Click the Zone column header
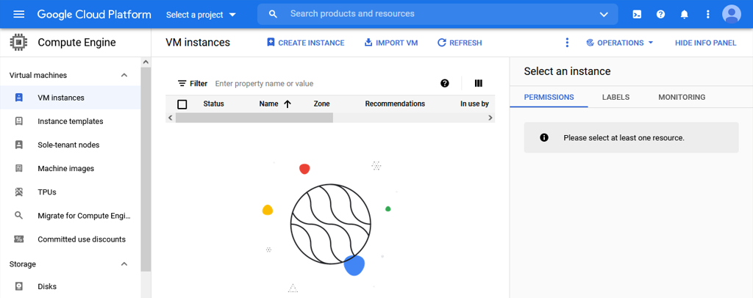 (322, 104)
